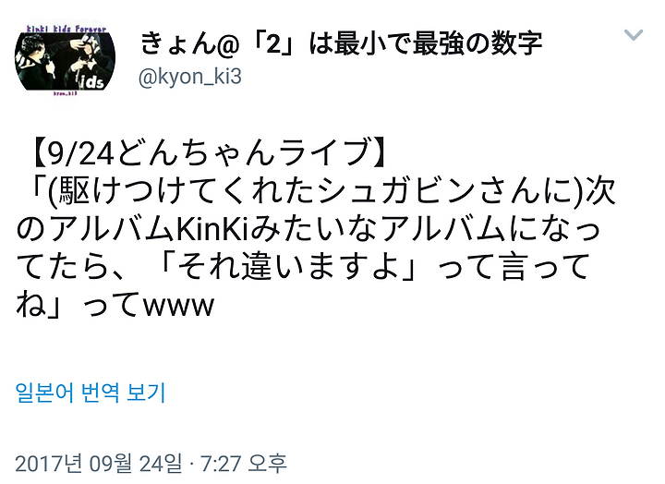Click the 'ids' lettering on avatar image
The width and height of the screenshot is (665, 484).
pyautogui.click(x=91, y=81)
